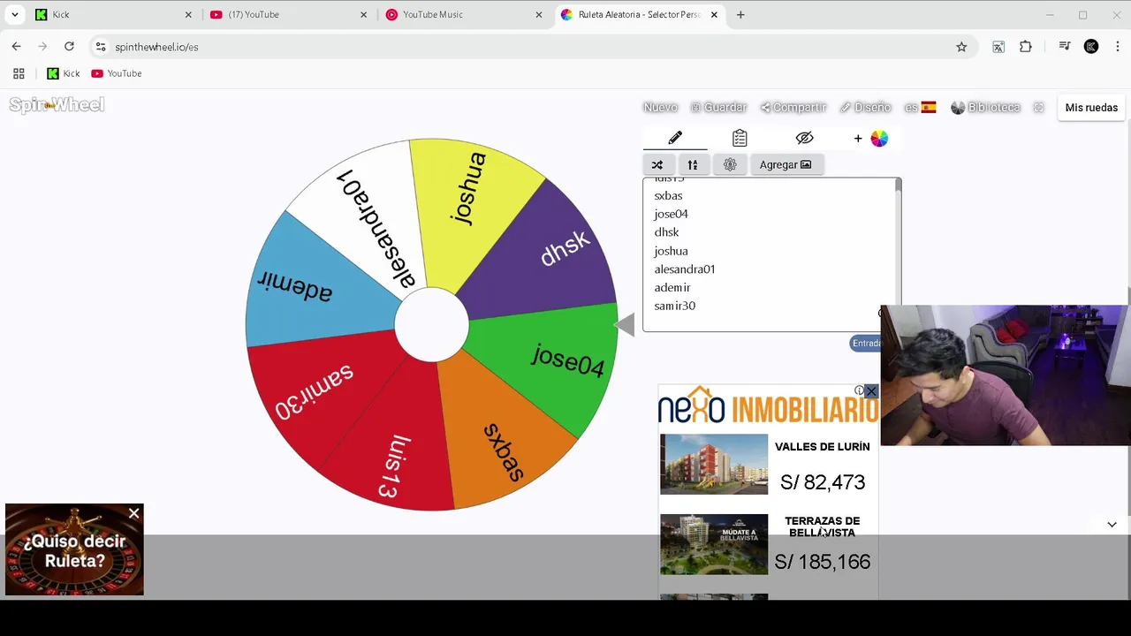Open the Biblioteca library
Screen dimensions: 1131x636
click(985, 107)
